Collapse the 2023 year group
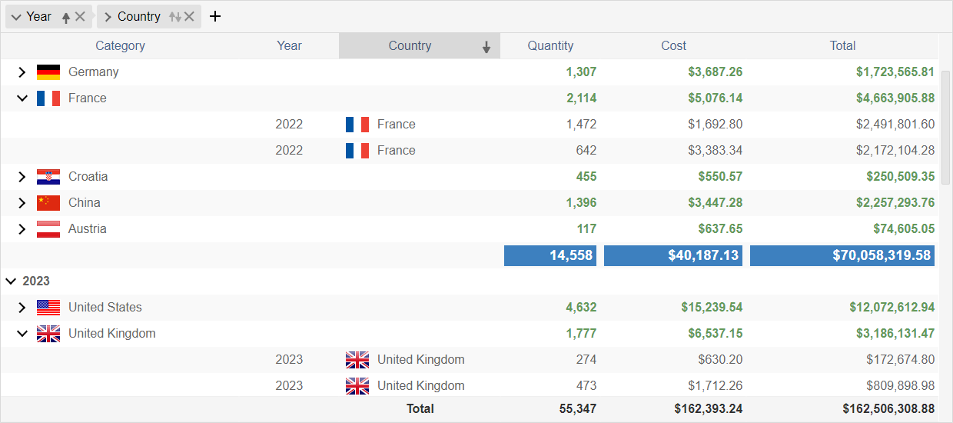The image size is (953, 423). (12, 281)
